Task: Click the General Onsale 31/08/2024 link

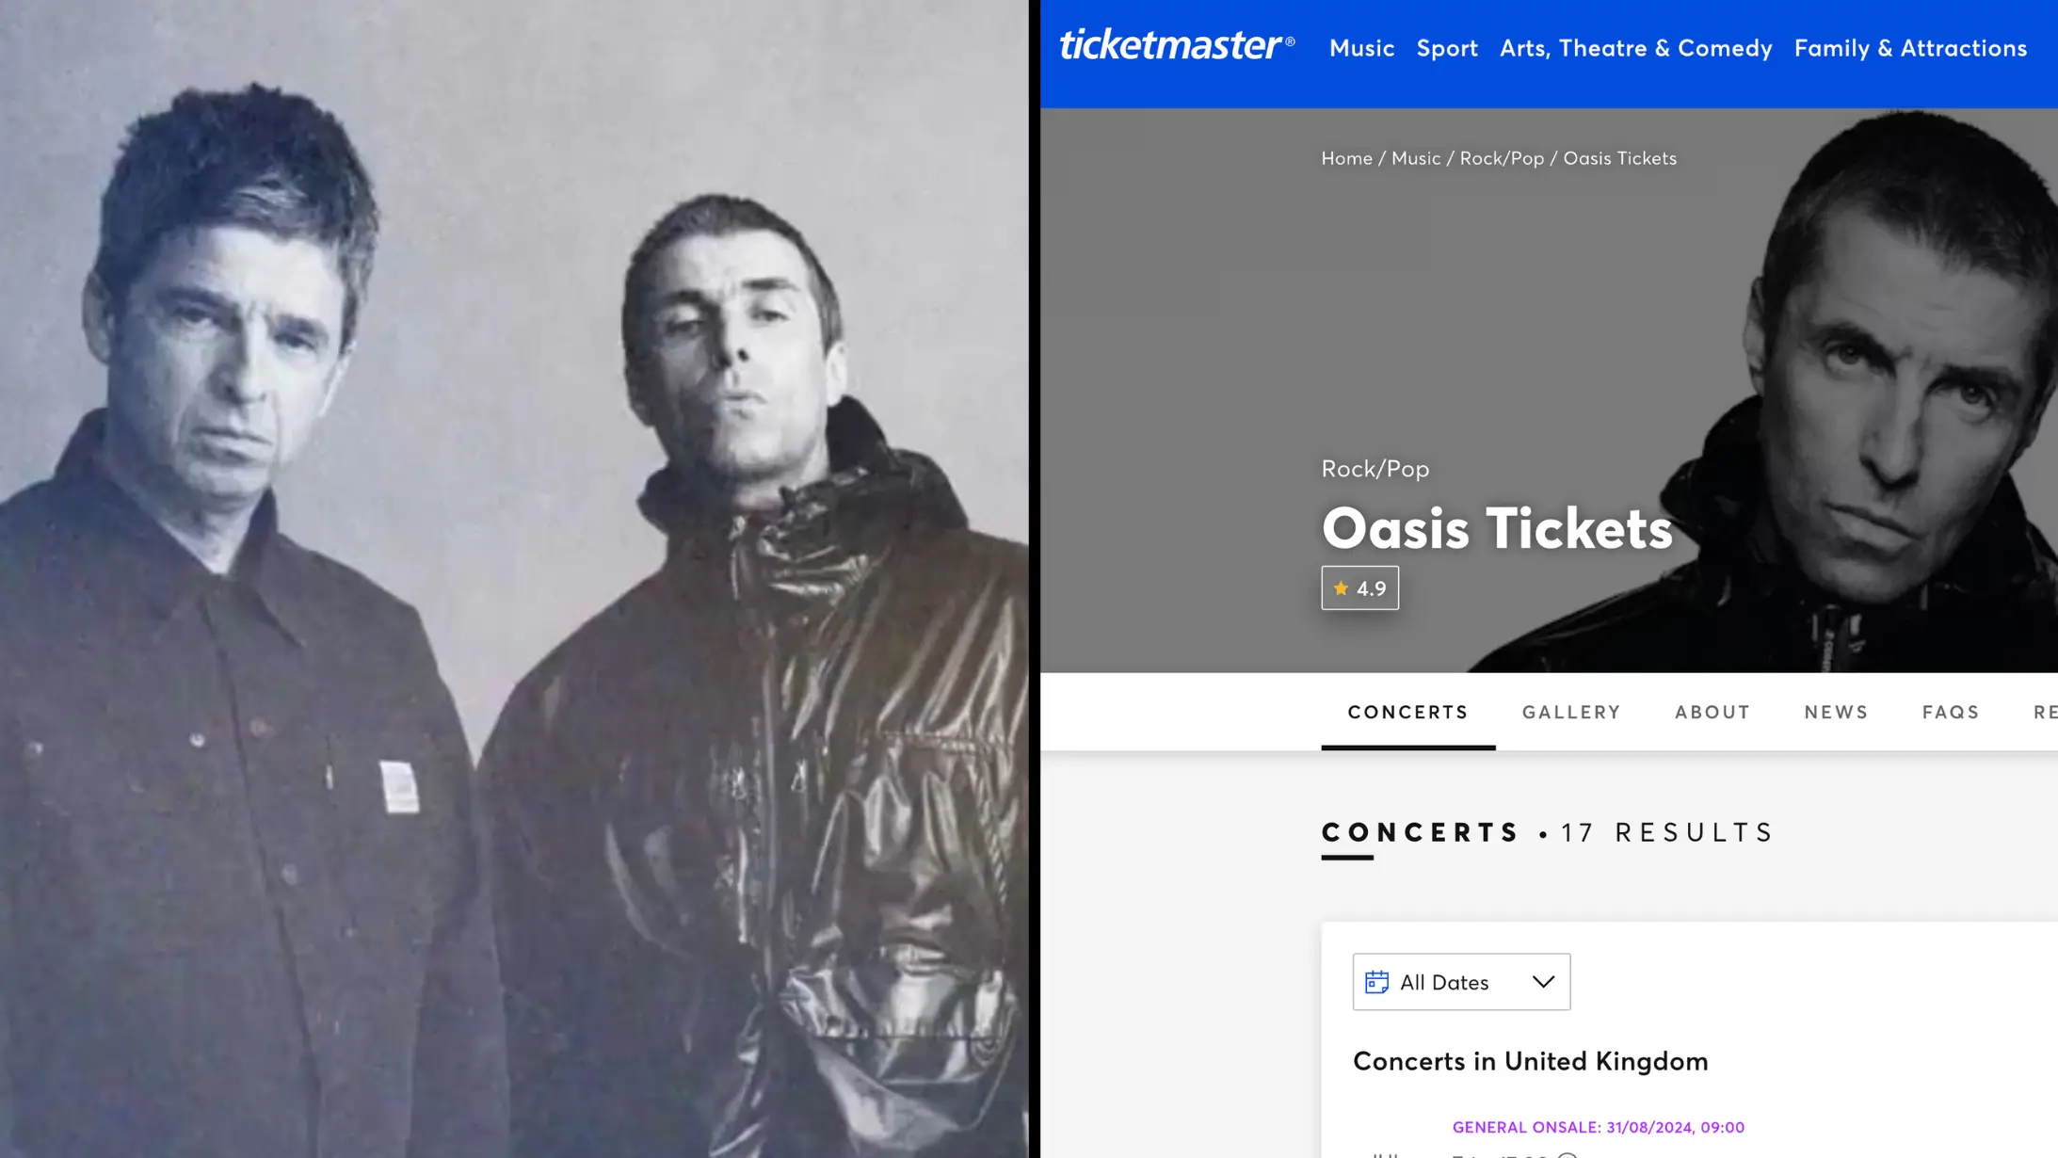Action: click(x=1599, y=1126)
